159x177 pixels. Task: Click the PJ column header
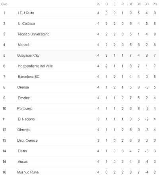pyautogui.click(x=98, y=4)
